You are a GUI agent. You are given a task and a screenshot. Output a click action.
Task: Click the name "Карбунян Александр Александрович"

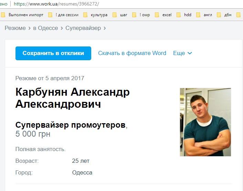(73, 98)
